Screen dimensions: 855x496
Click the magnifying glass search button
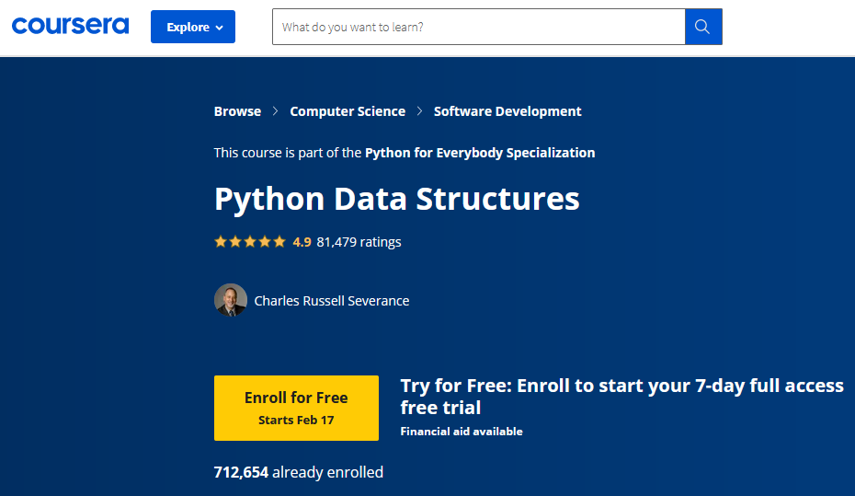pyautogui.click(x=702, y=27)
